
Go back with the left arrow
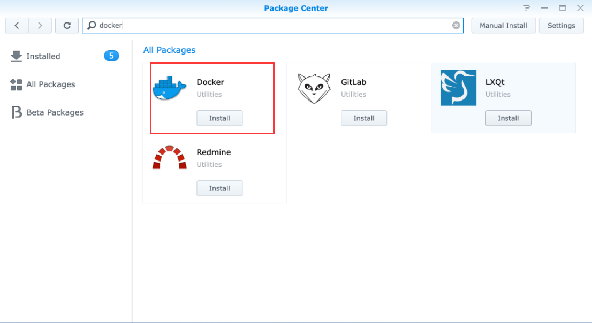[17, 25]
